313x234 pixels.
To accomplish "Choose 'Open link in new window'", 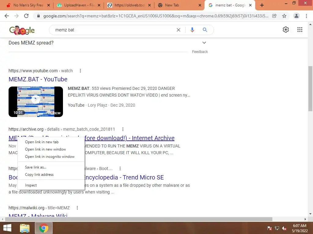I will [x=51, y=149].
